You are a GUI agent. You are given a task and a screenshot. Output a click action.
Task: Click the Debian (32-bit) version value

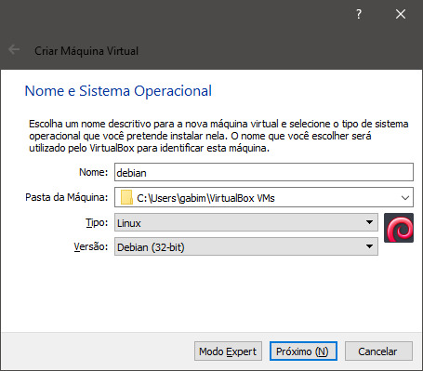tap(151, 247)
